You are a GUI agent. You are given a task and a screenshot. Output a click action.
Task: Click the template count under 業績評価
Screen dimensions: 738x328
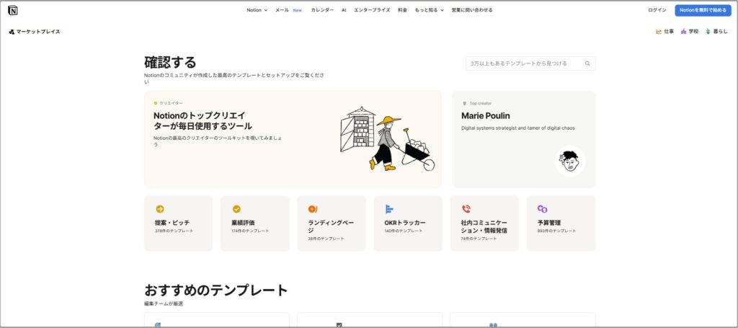(x=250, y=231)
